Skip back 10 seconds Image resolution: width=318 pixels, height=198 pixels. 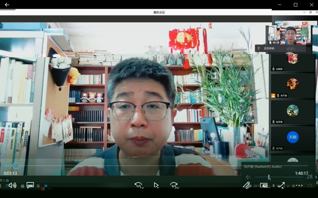coord(139,185)
